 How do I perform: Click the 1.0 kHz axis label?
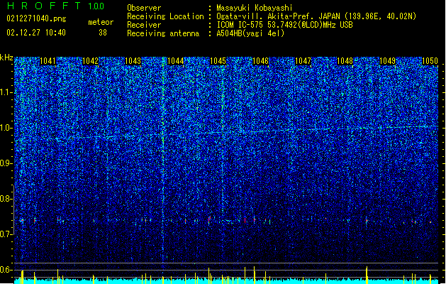(x=6, y=128)
